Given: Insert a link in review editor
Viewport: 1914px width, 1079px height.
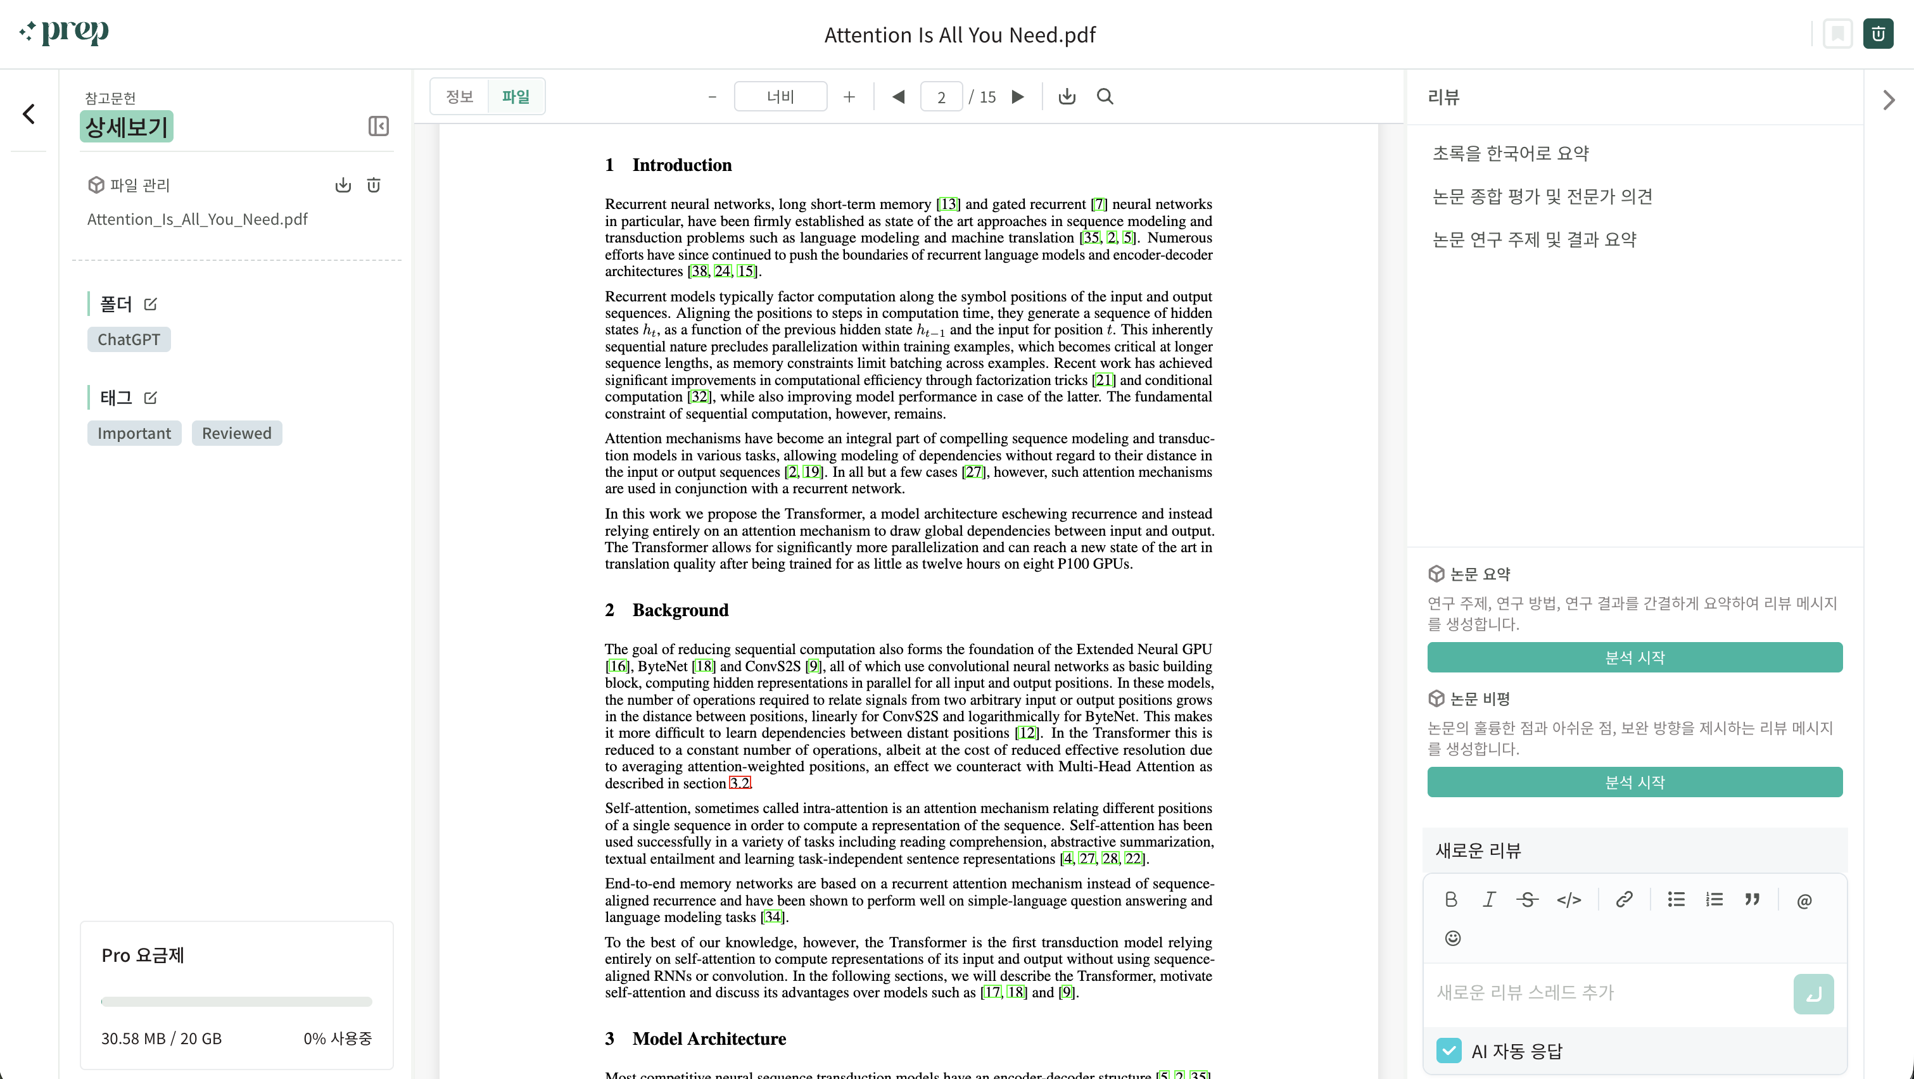Looking at the screenshot, I should coord(1624,899).
